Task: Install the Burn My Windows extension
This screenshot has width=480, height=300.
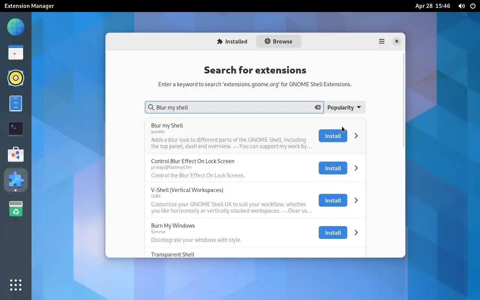Action: [x=333, y=232]
